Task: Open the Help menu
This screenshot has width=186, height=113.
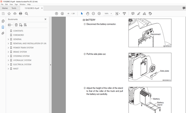Action: [x=29, y=4]
